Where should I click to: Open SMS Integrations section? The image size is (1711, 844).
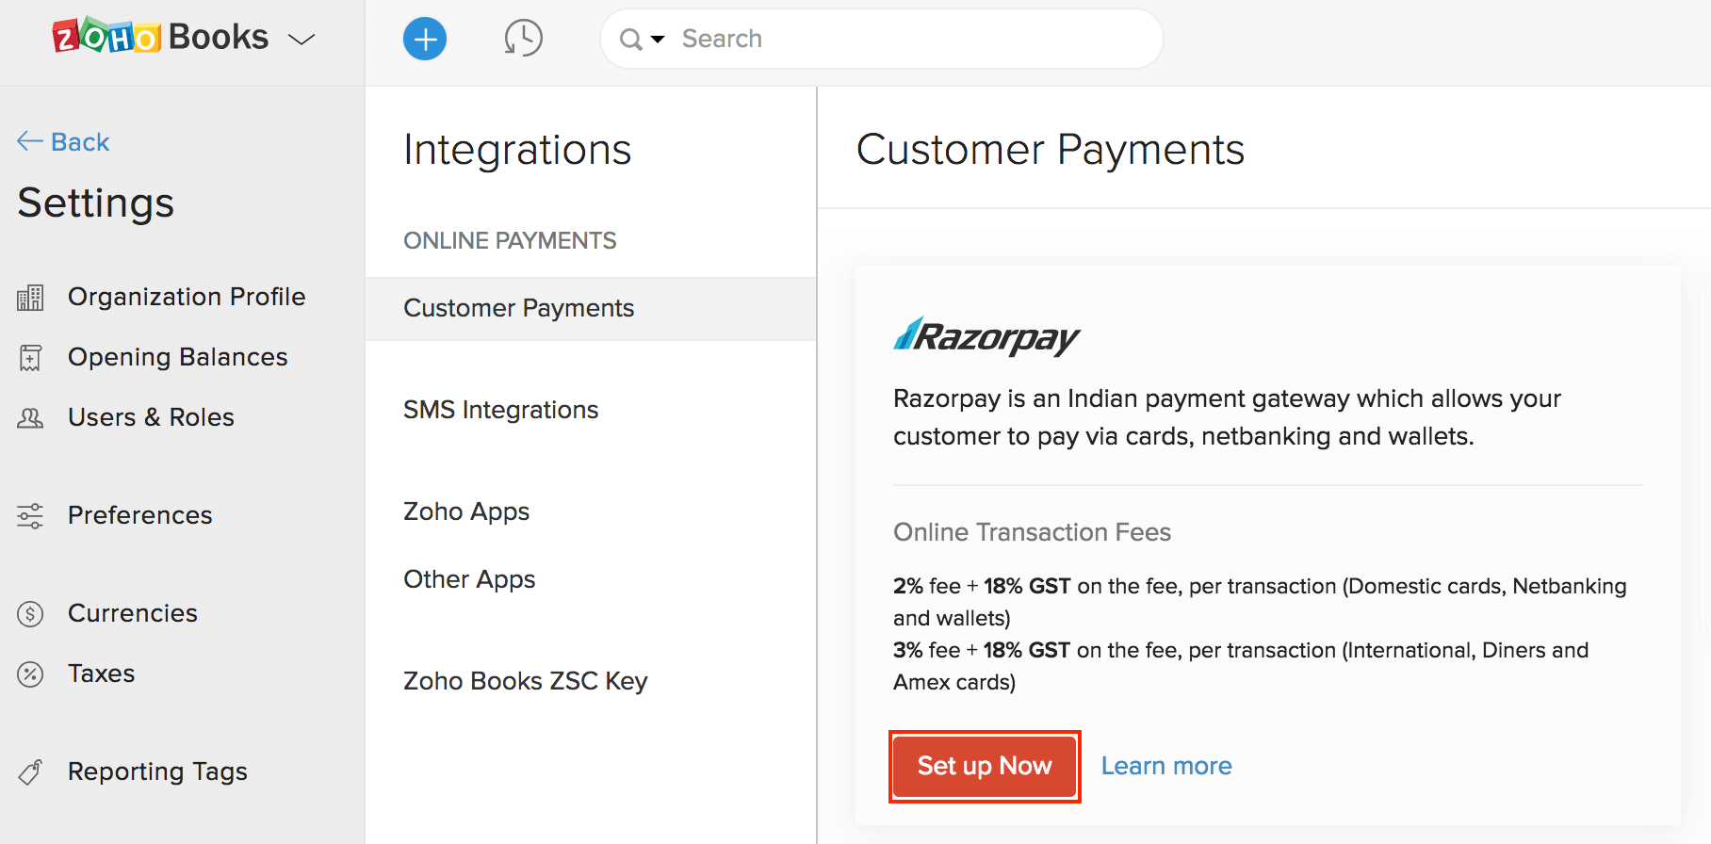(x=500, y=410)
